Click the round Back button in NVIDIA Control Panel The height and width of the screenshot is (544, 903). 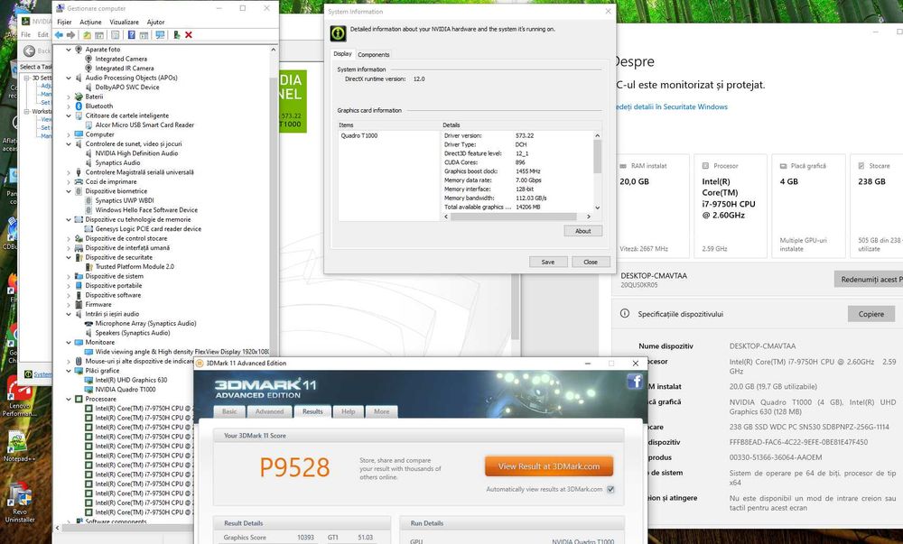pyautogui.click(x=30, y=51)
